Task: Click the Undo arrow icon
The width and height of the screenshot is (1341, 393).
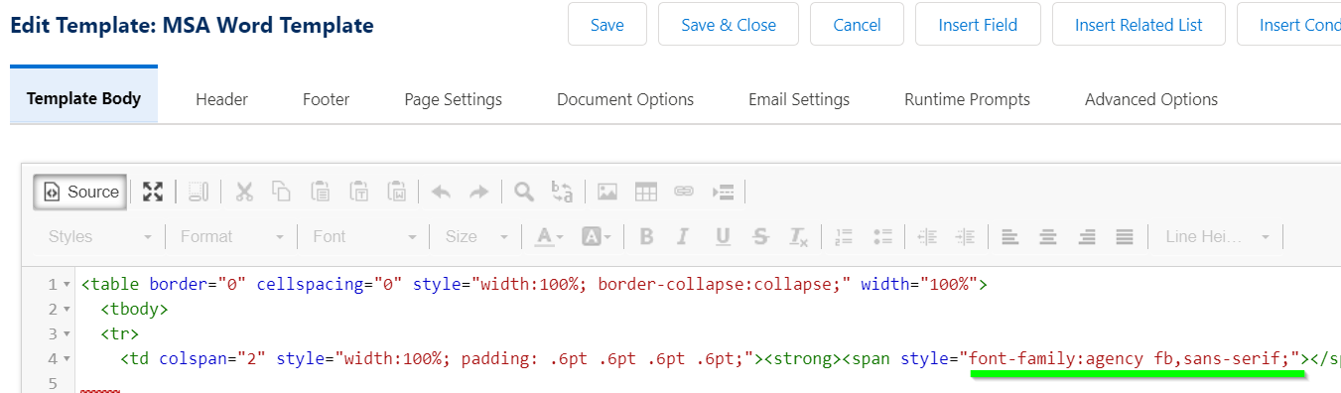Action: 441,192
